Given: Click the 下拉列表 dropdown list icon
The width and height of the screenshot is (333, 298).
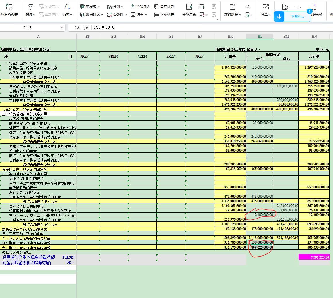Looking at the screenshot, I should point(157,15).
